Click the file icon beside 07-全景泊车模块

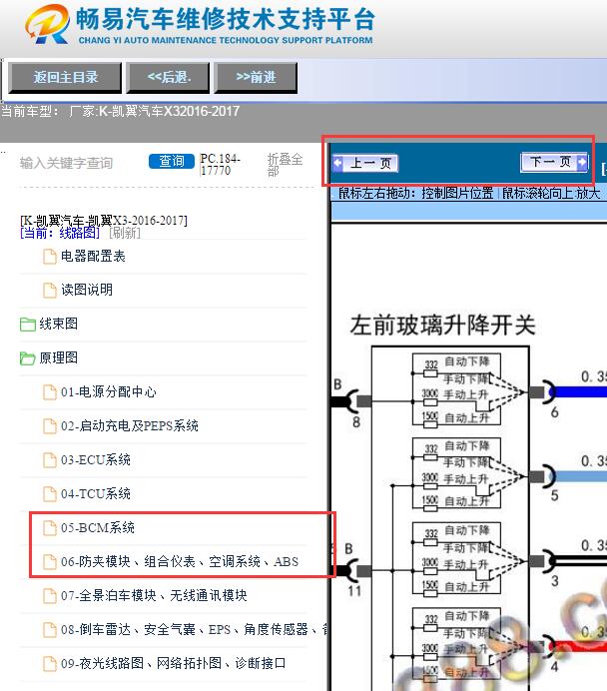coord(50,595)
